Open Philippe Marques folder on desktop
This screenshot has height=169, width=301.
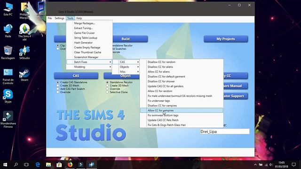tap(24, 10)
